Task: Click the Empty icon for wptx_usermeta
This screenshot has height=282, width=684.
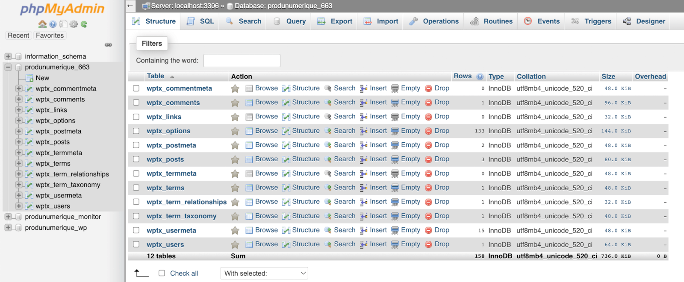Action: [x=395, y=230]
